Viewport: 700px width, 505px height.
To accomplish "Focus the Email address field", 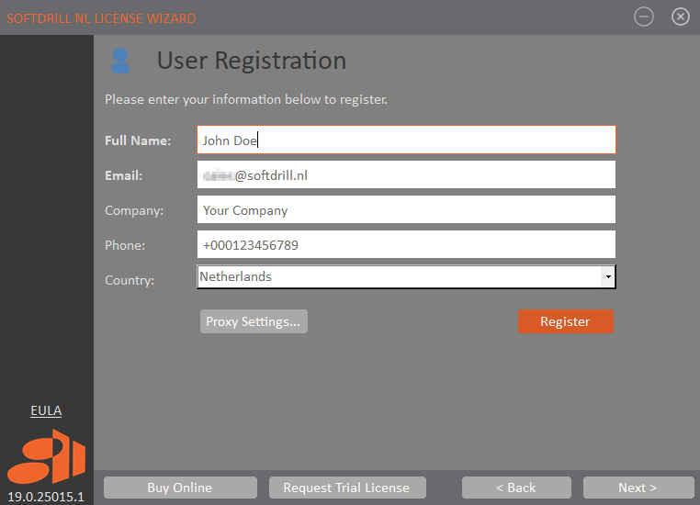I will 406,175.
